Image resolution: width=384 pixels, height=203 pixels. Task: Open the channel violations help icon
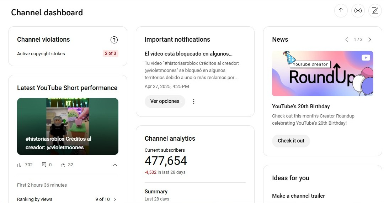pyautogui.click(x=114, y=40)
